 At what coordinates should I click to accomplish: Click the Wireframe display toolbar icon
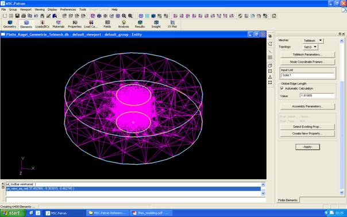[x=141, y=16]
